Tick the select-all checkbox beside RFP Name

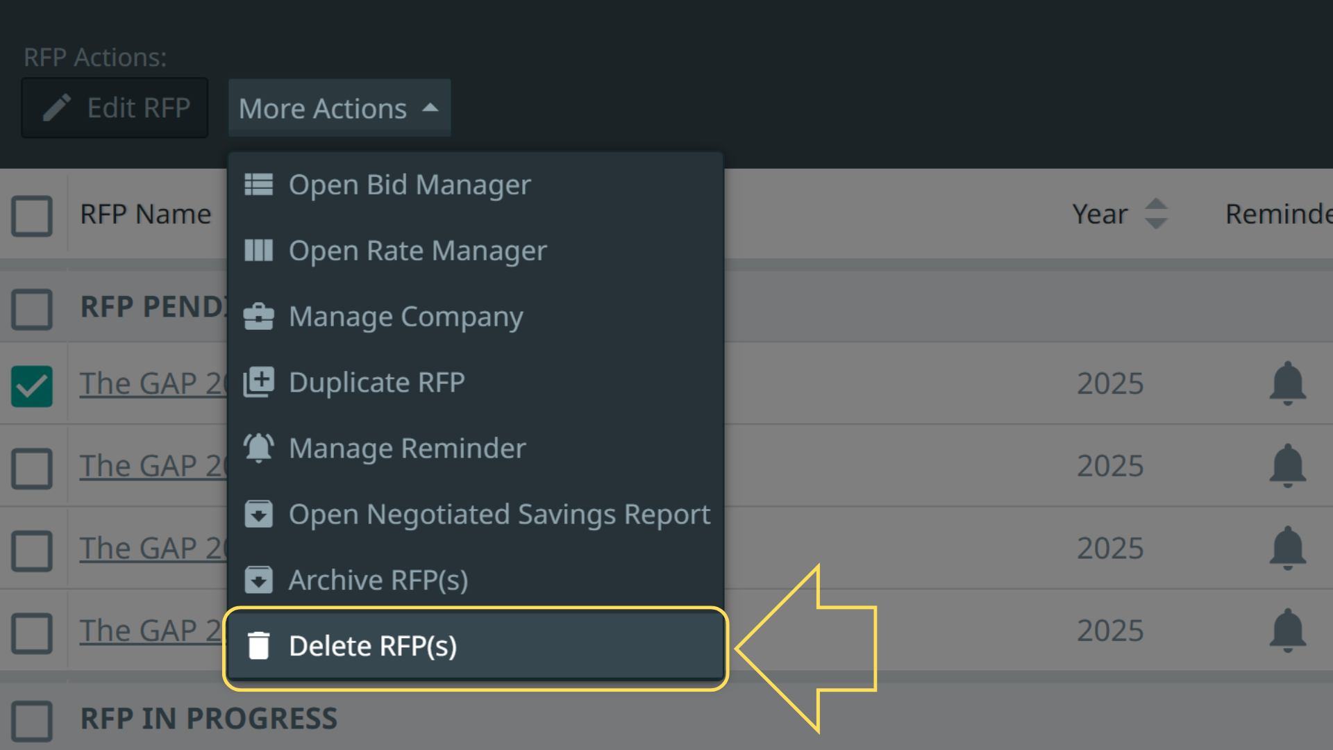32,216
